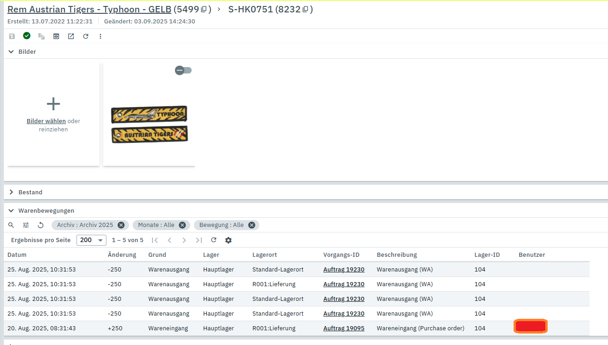Viewport: 608px width, 345px height.
Task: Click the three-dot more options menu
Action: pyautogui.click(x=100, y=36)
